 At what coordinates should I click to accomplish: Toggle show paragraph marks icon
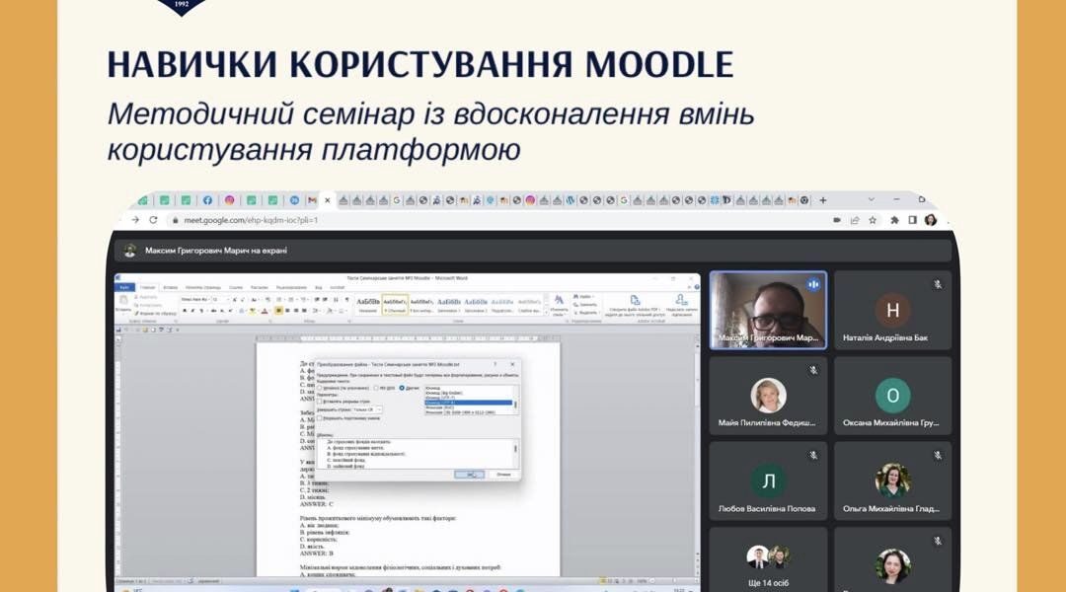point(346,299)
